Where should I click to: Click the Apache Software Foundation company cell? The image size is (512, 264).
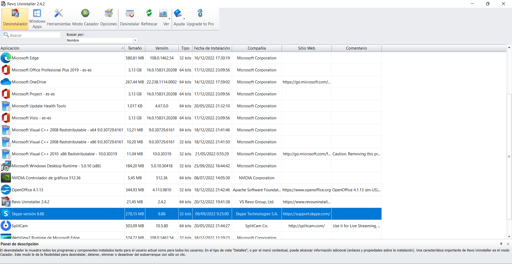[x=257, y=190]
